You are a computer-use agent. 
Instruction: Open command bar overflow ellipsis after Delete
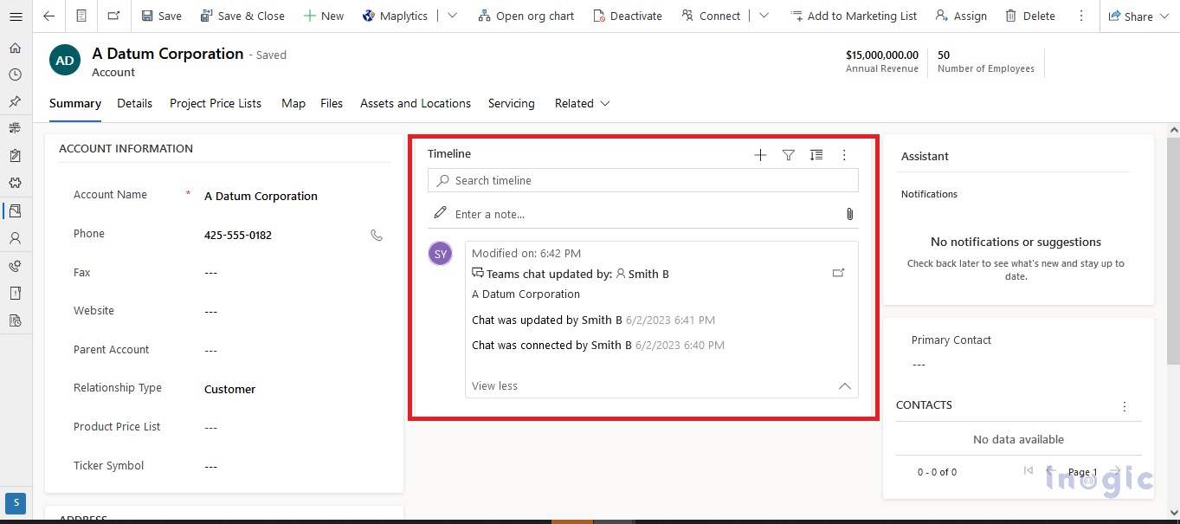tap(1080, 16)
